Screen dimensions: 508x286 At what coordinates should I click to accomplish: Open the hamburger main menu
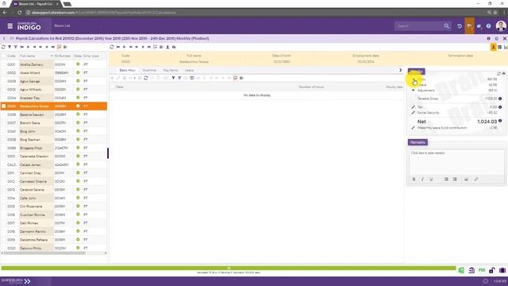(x=10, y=26)
